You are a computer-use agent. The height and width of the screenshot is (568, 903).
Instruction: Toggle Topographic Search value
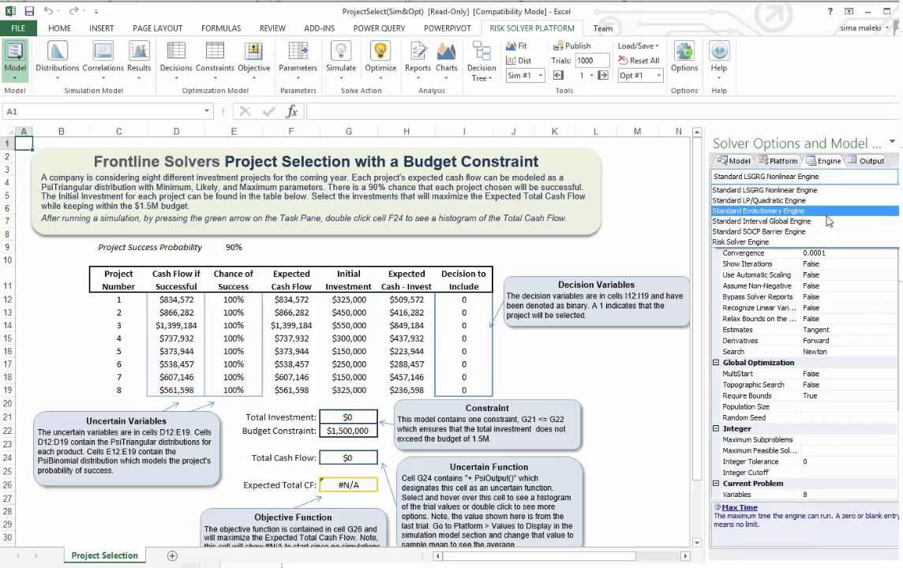[811, 385]
